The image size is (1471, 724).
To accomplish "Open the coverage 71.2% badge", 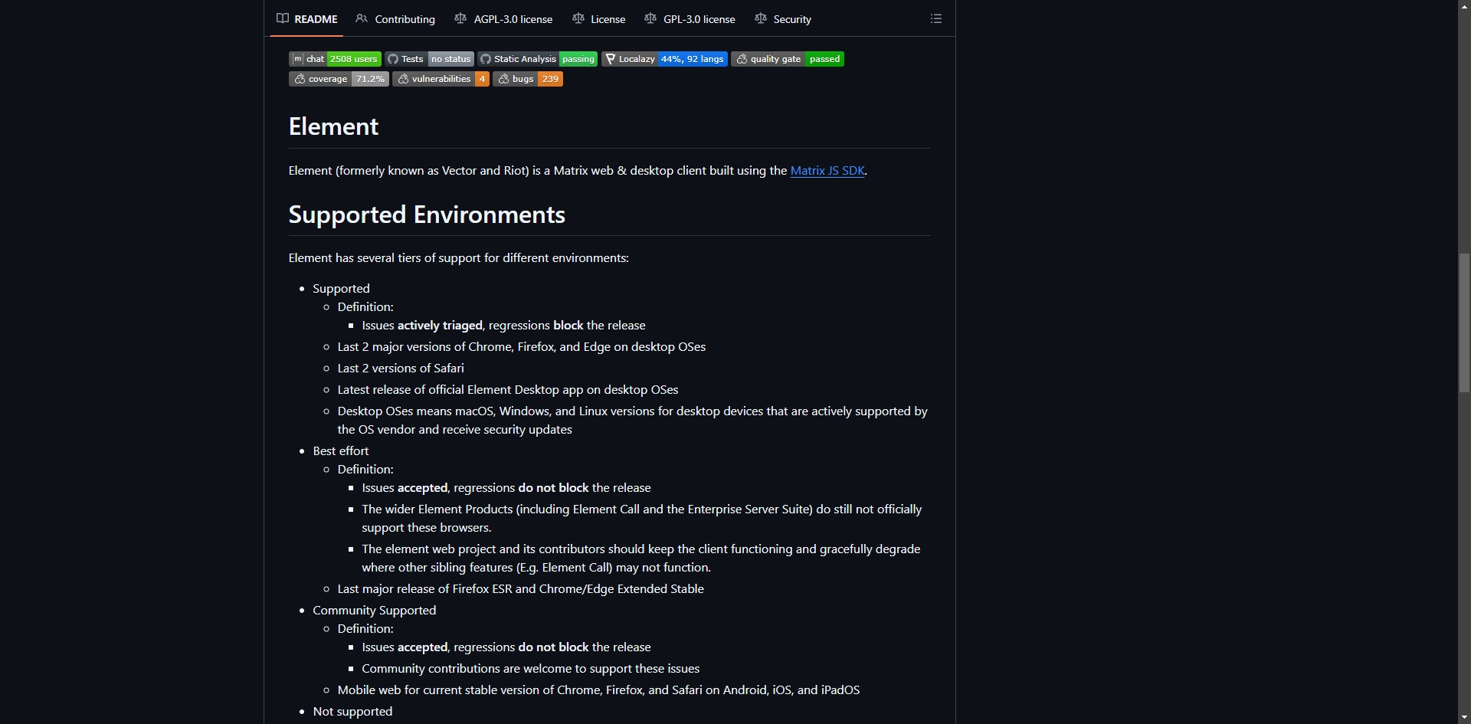I will (339, 79).
